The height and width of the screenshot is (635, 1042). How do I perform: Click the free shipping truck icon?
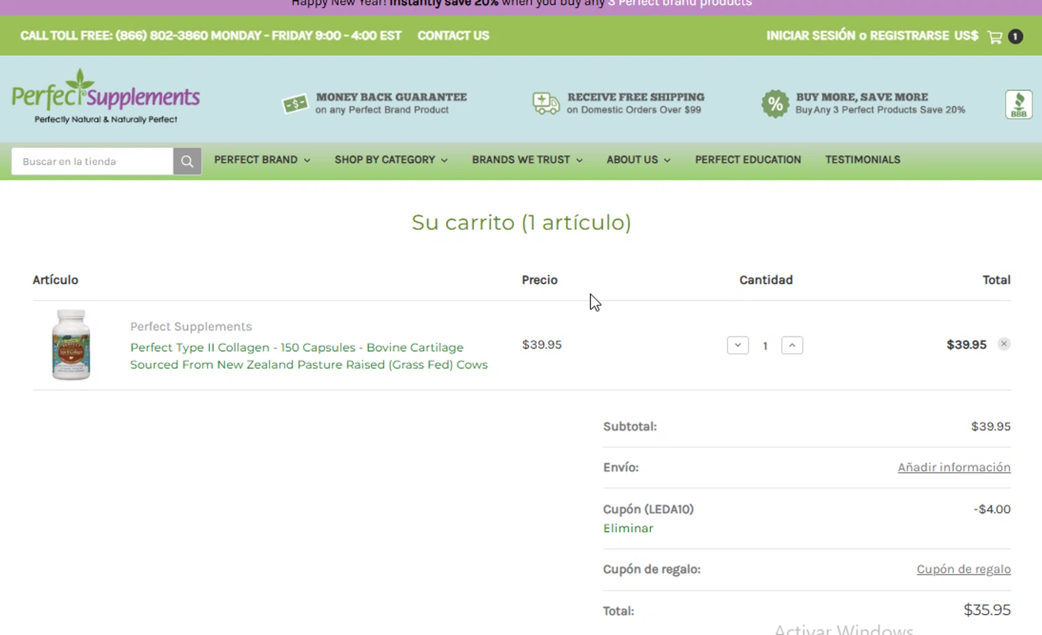(546, 103)
